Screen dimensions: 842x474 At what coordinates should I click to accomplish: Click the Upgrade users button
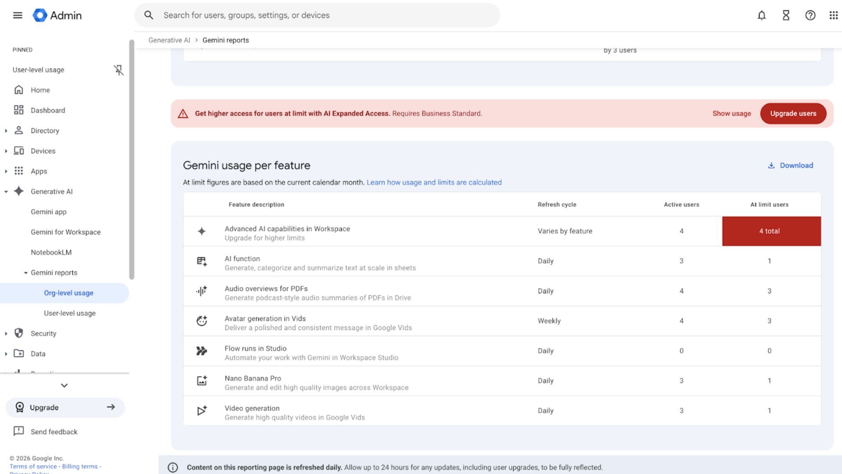793,113
